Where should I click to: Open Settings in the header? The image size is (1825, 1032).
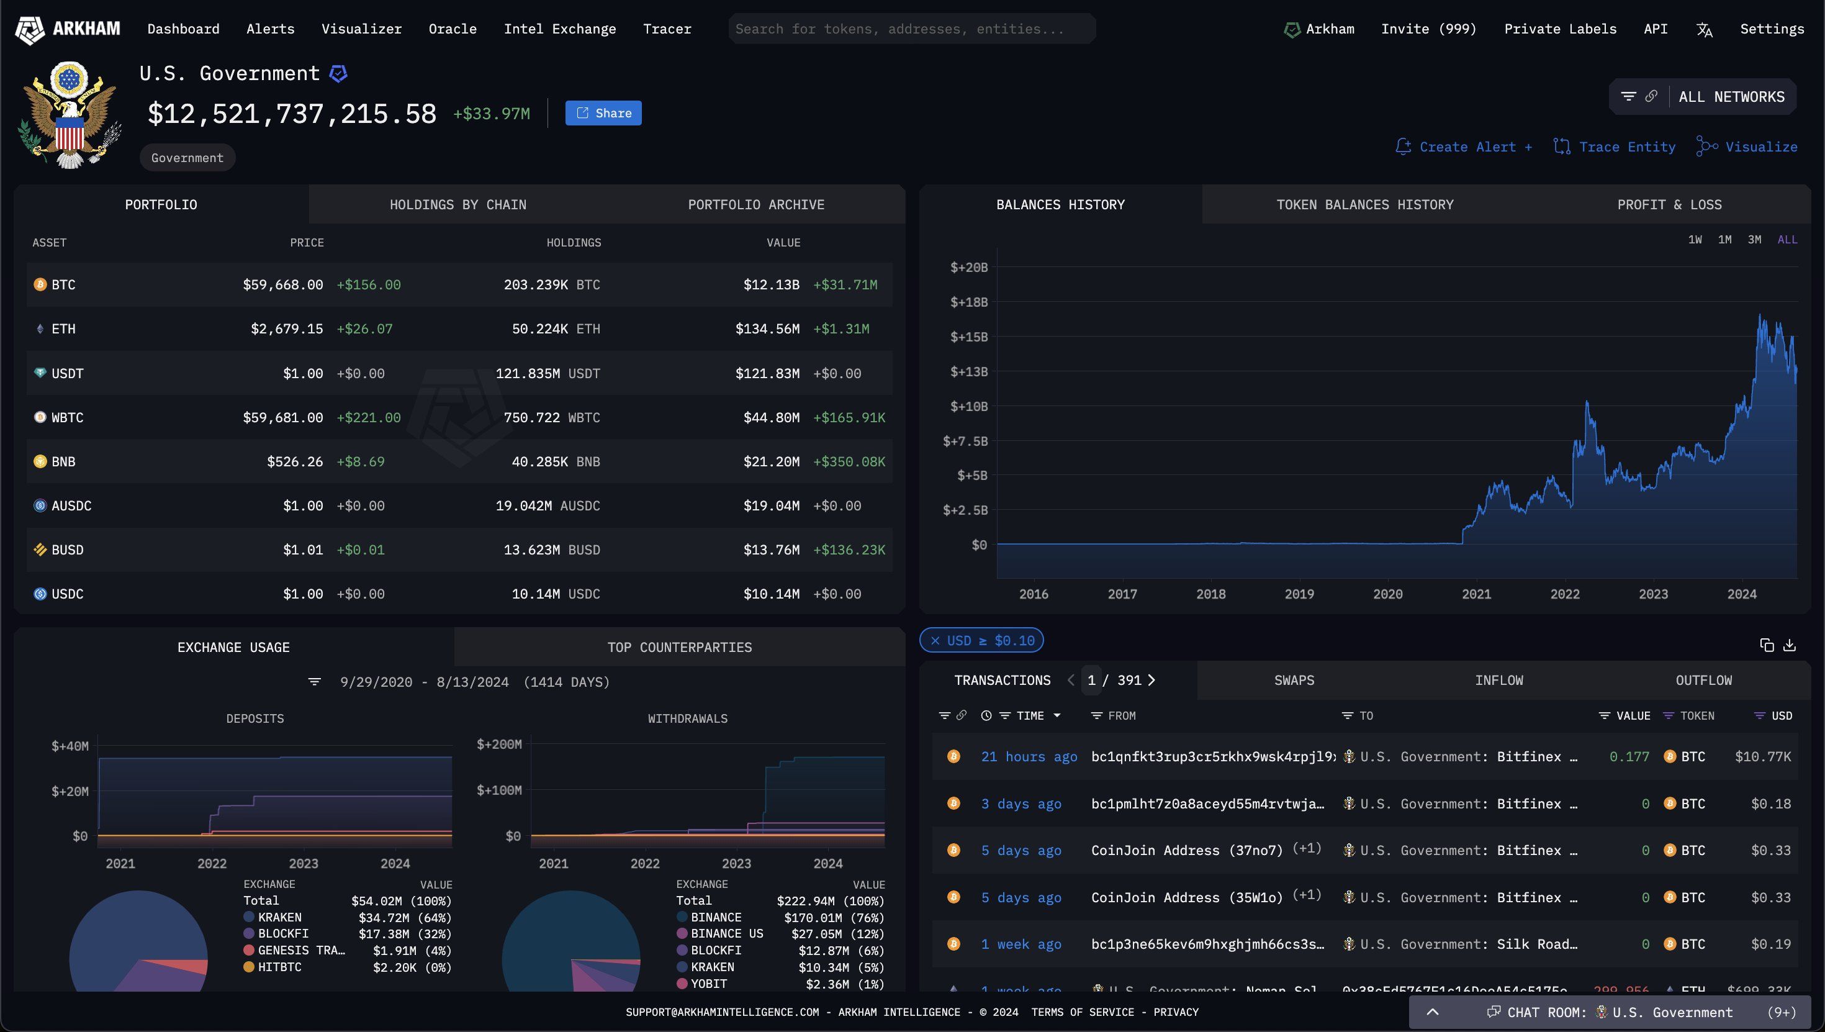[x=1772, y=29]
